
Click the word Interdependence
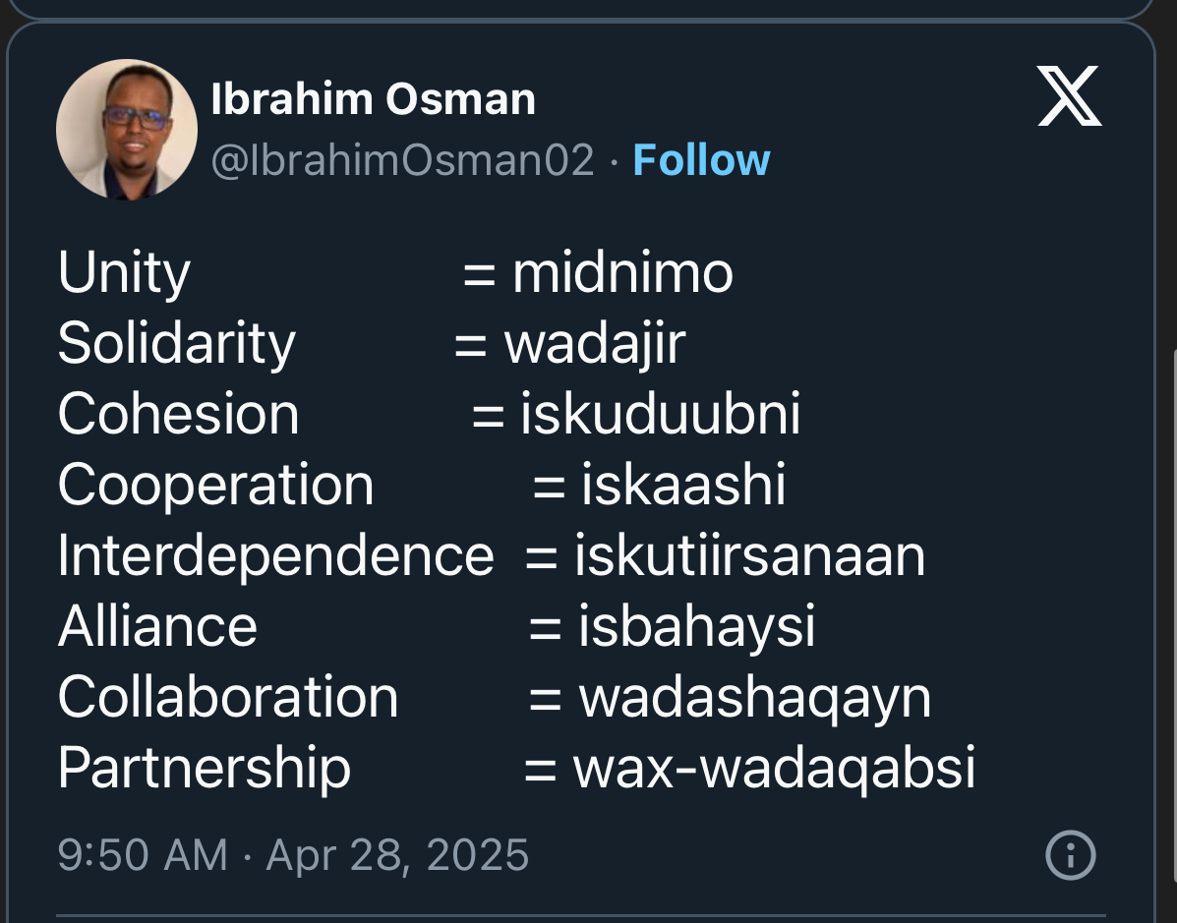click(275, 556)
